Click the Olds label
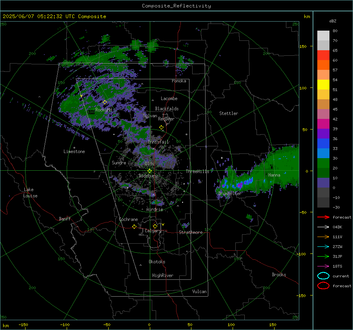 (x=149, y=164)
